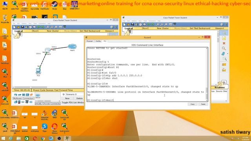Screen dimensions: 251x141
Task: Click Network Information icon in left Packet Tracer window
Action: click(112, 27)
